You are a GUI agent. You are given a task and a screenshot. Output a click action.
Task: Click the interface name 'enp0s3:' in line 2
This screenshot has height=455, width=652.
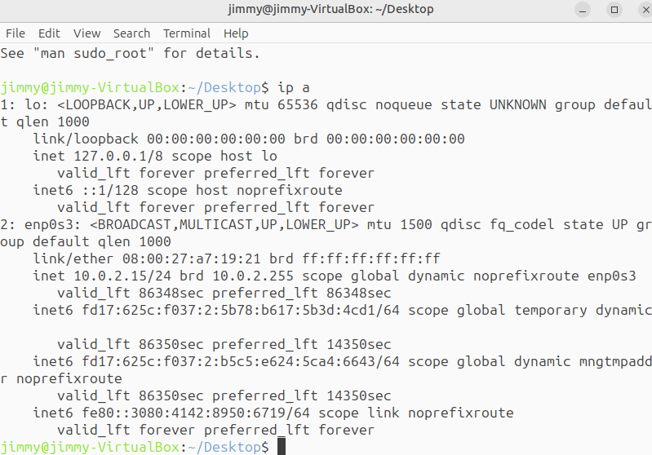click(x=53, y=225)
